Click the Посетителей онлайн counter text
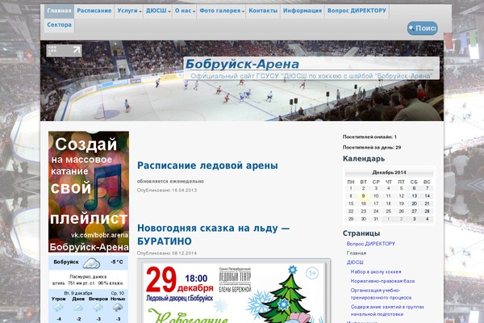Image resolution: width=484 pixels, height=323 pixels. click(369, 136)
